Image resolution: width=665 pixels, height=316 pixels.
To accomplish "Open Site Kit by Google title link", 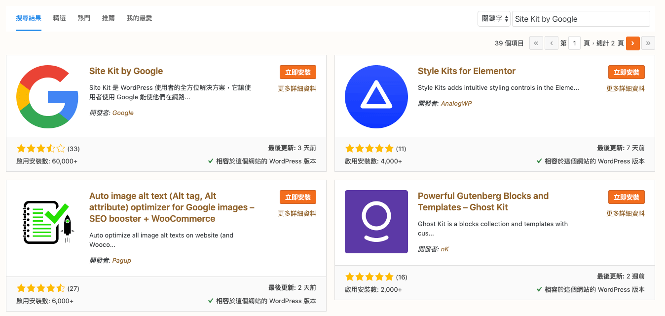I will tap(126, 71).
